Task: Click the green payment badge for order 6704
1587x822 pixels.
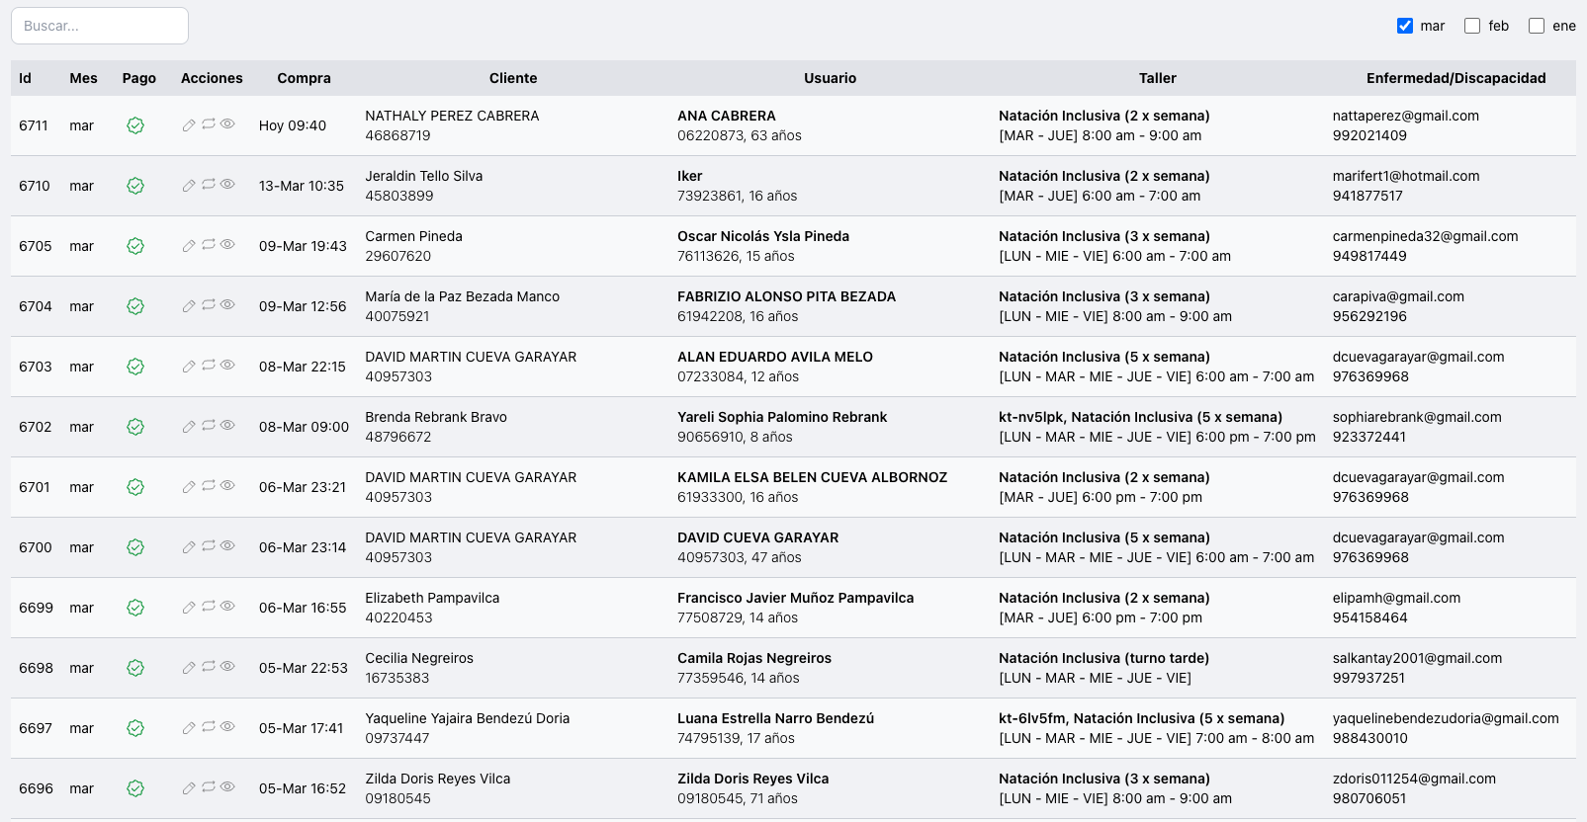Action: tap(135, 306)
